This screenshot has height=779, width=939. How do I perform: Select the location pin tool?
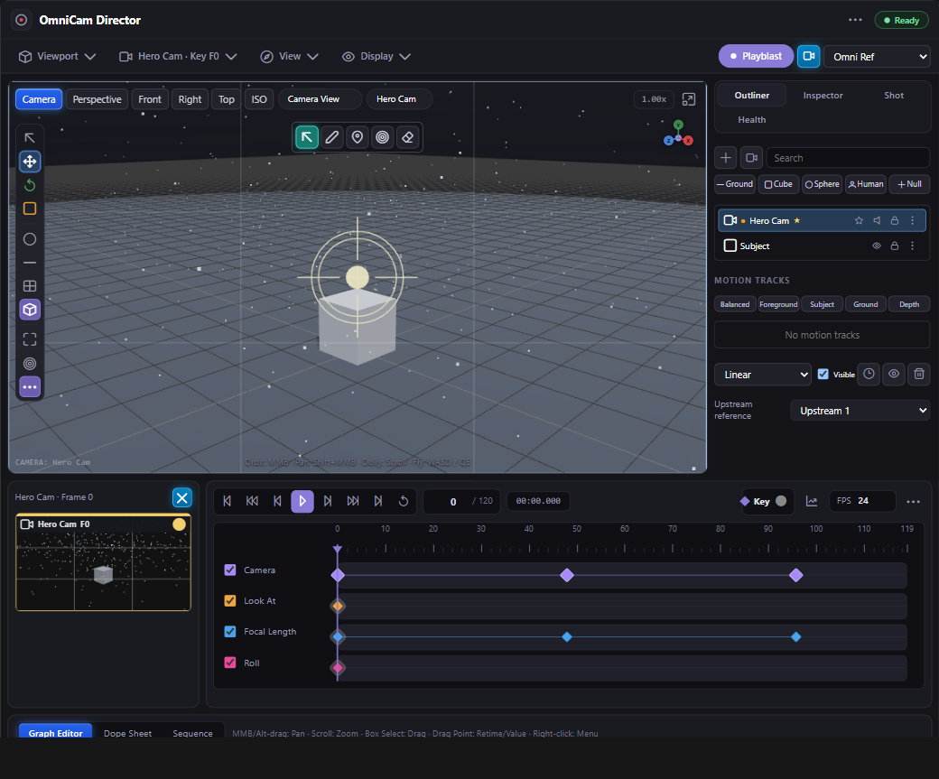click(357, 137)
